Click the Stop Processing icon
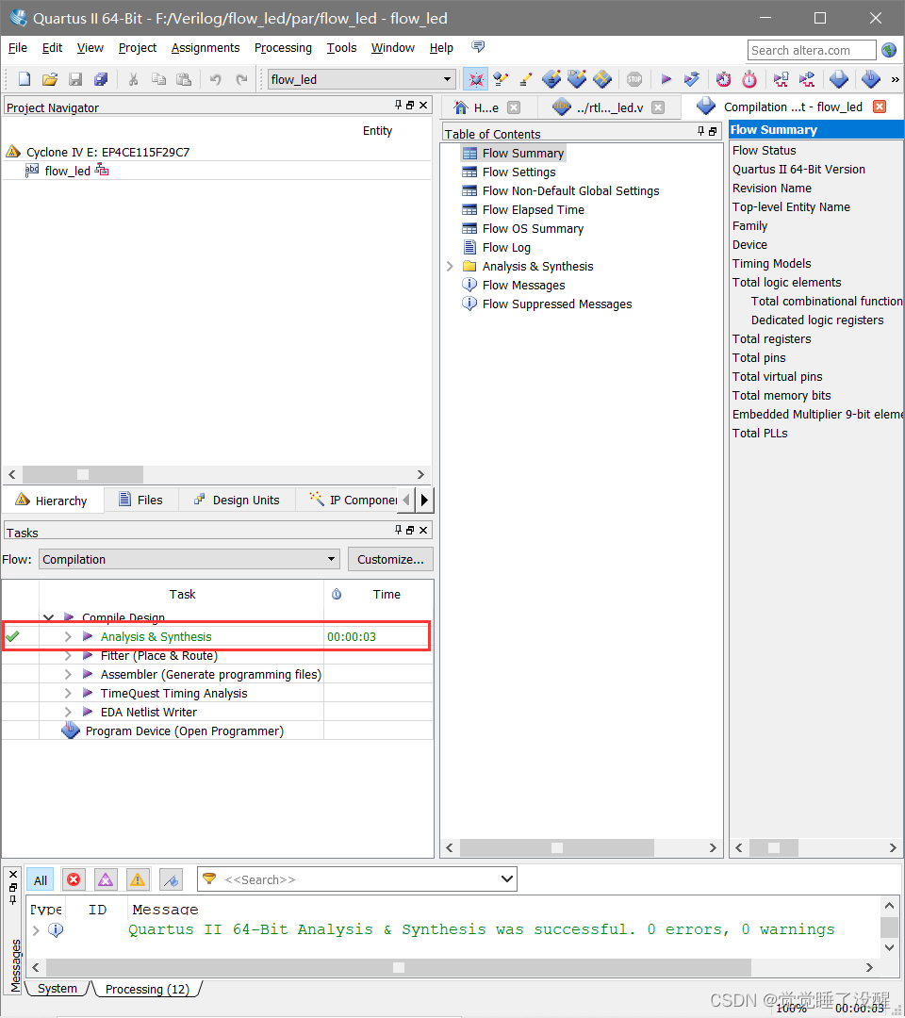The height and width of the screenshot is (1018, 905). (x=634, y=79)
